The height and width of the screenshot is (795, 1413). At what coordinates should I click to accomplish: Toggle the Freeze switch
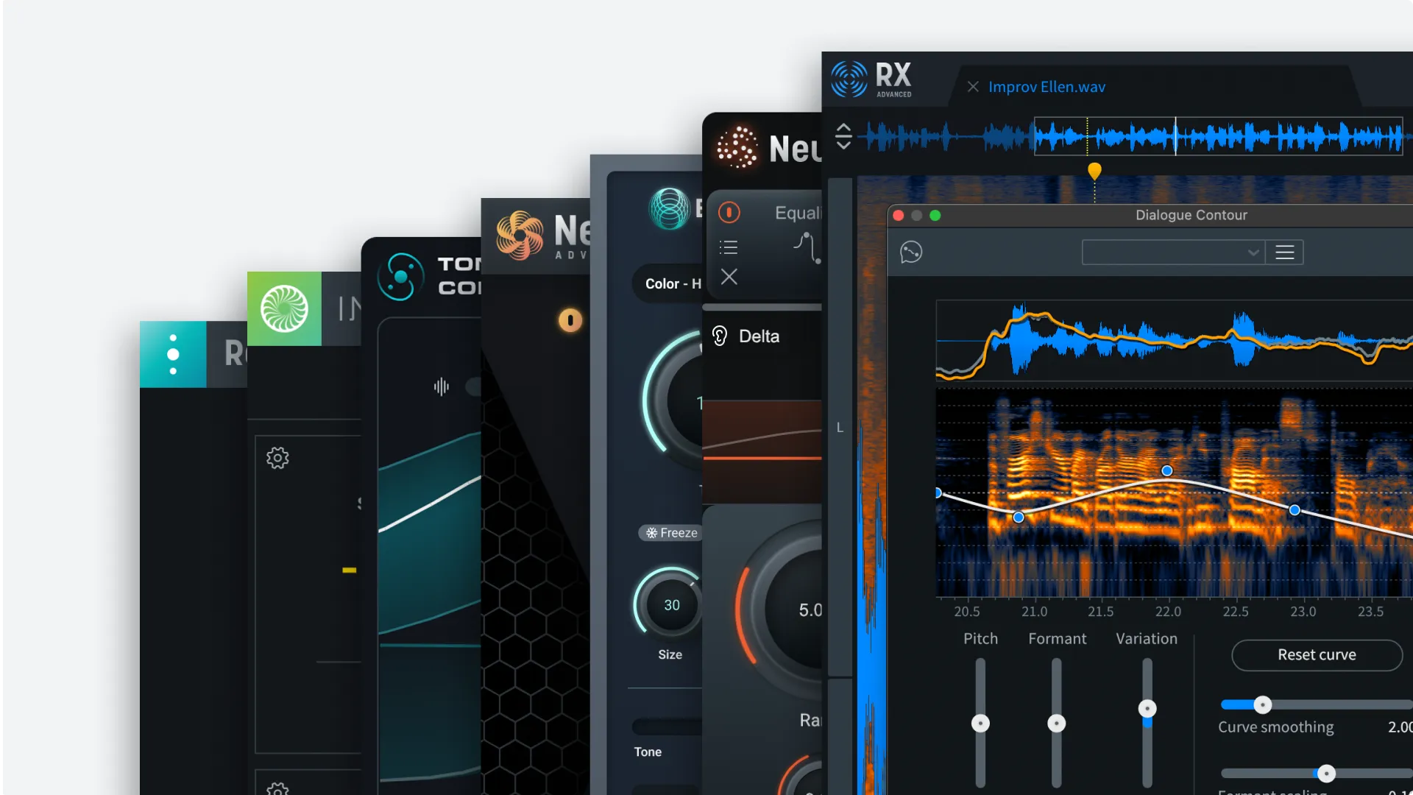[x=669, y=532]
